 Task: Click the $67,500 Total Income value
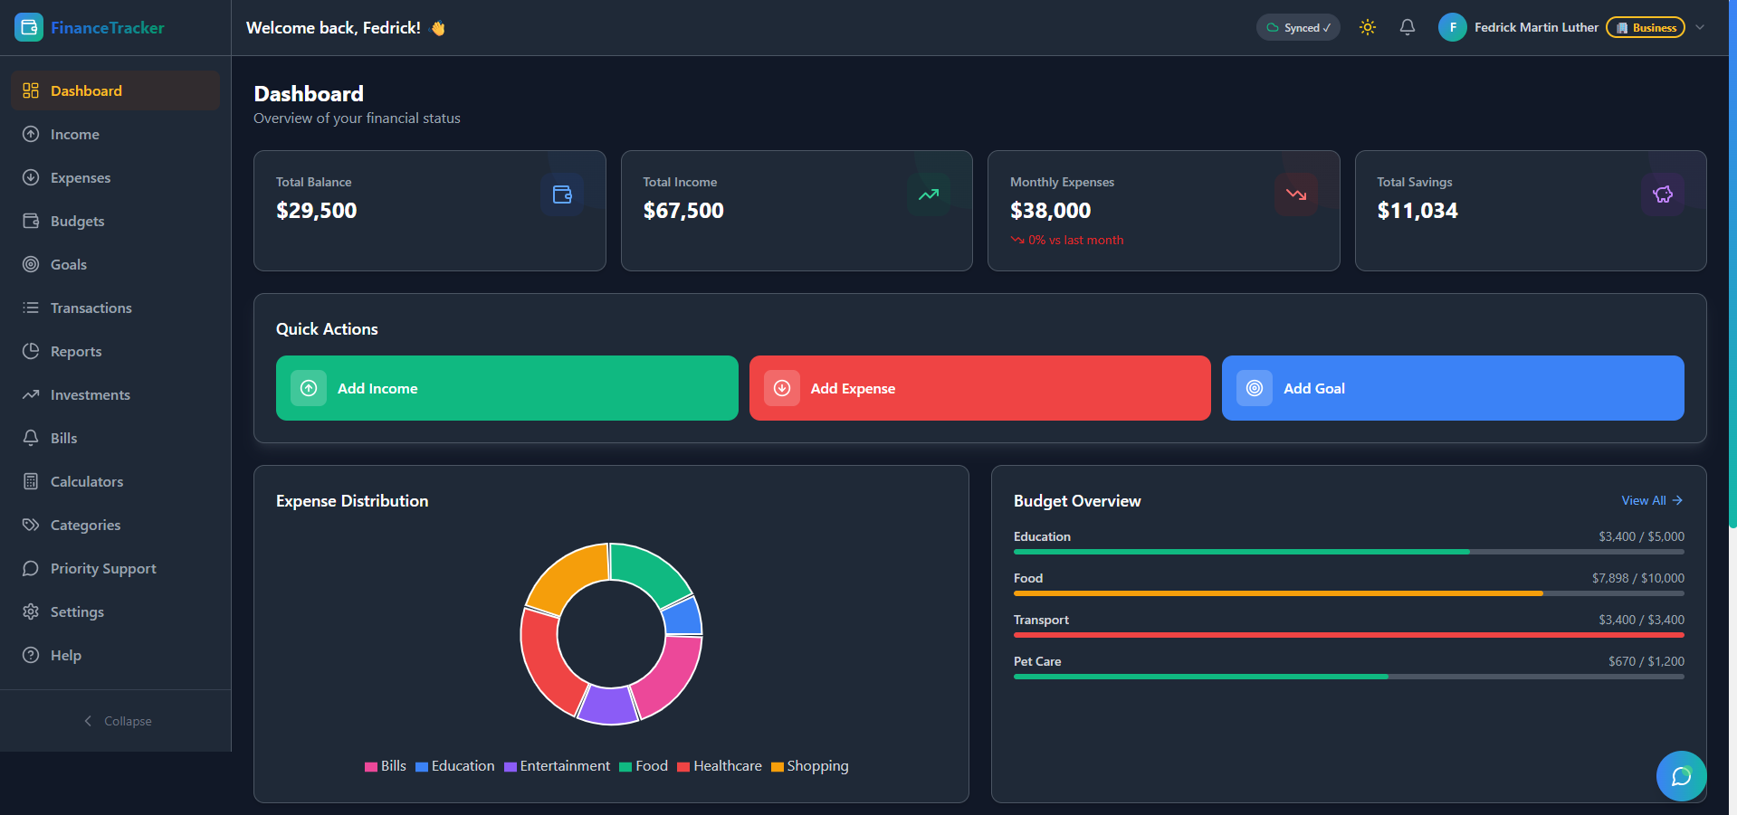(x=683, y=211)
